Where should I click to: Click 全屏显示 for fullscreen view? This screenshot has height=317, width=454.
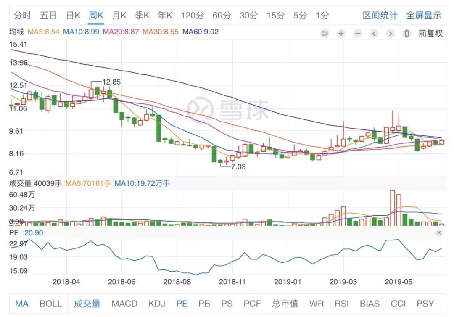click(425, 15)
